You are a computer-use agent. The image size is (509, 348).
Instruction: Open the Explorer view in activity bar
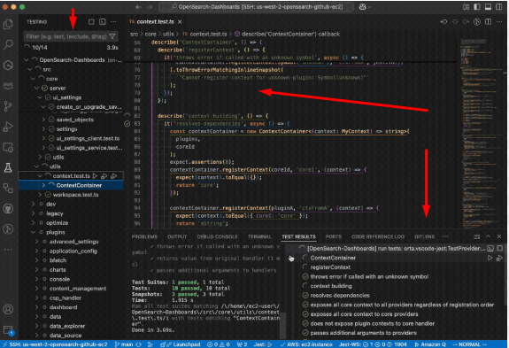[x=8, y=24]
